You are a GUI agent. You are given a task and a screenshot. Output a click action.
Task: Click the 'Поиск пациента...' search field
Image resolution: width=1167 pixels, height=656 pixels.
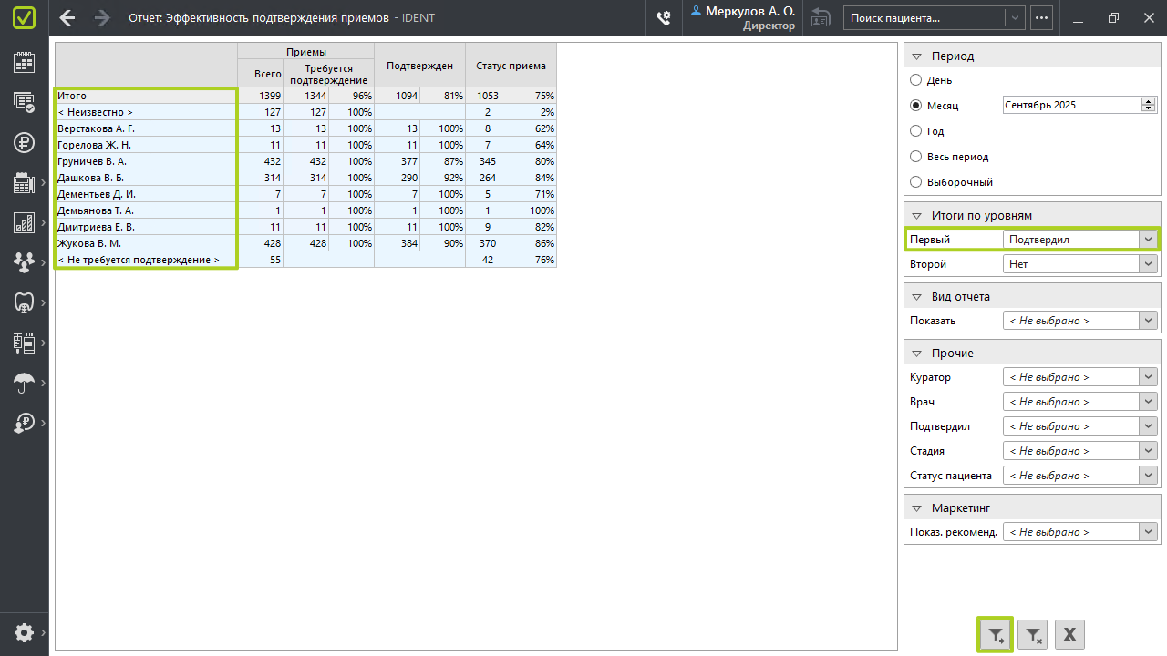[x=925, y=17]
